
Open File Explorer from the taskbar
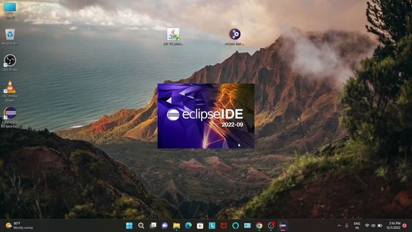coord(176,226)
